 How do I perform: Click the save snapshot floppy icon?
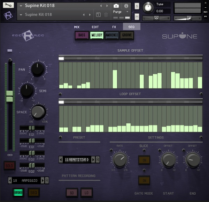98,15
